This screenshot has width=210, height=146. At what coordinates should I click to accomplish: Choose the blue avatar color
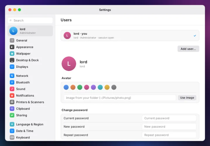(66, 87)
